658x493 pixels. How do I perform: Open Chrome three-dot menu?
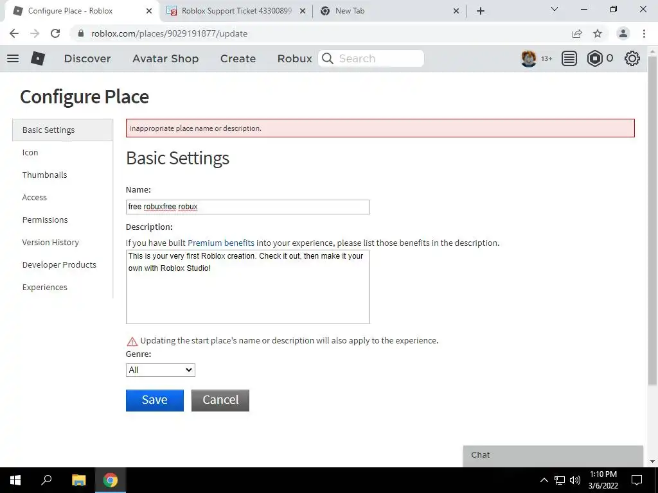click(644, 33)
